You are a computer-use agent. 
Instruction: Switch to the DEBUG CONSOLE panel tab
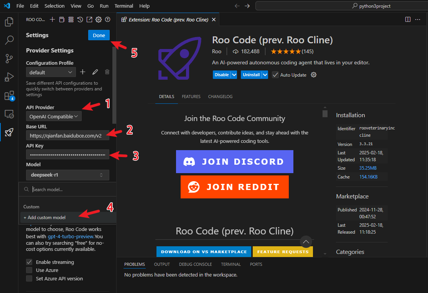[196, 264]
